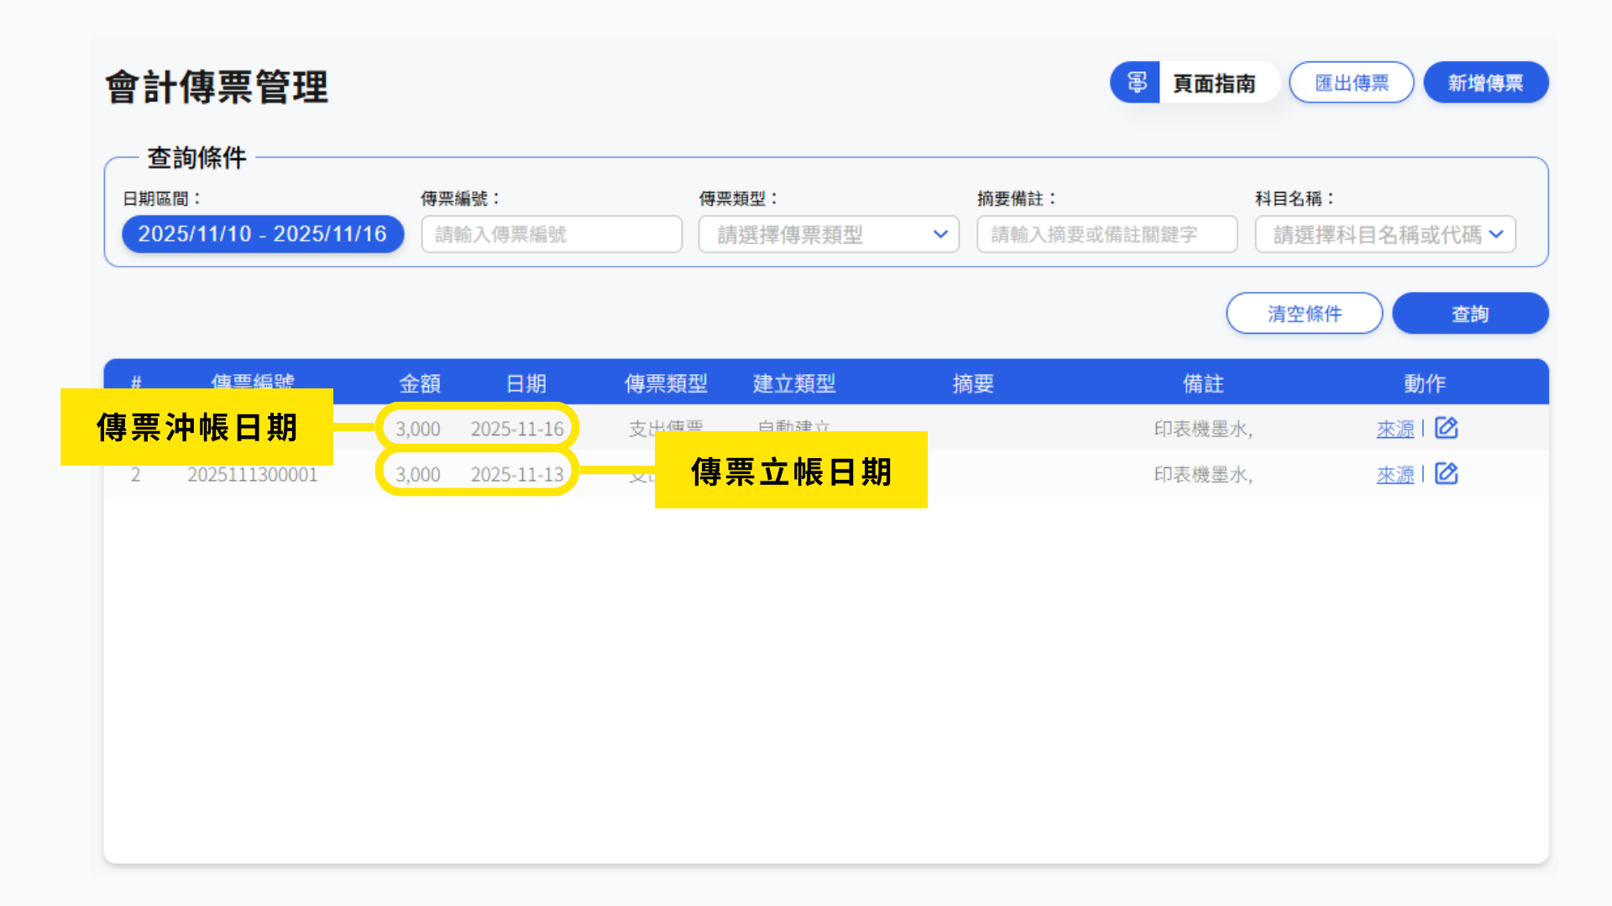
Task: Click 來源 link in second row
Action: coord(1395,475)
